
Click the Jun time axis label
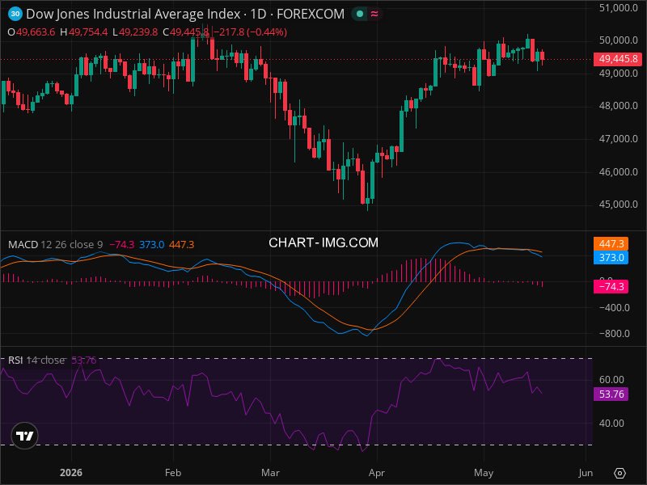(586, 473)
